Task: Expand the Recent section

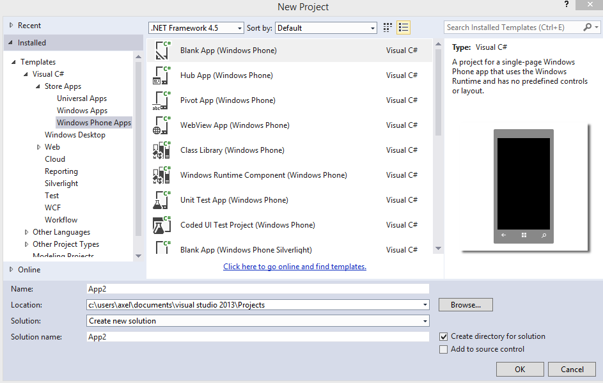Action: (11, 26)
